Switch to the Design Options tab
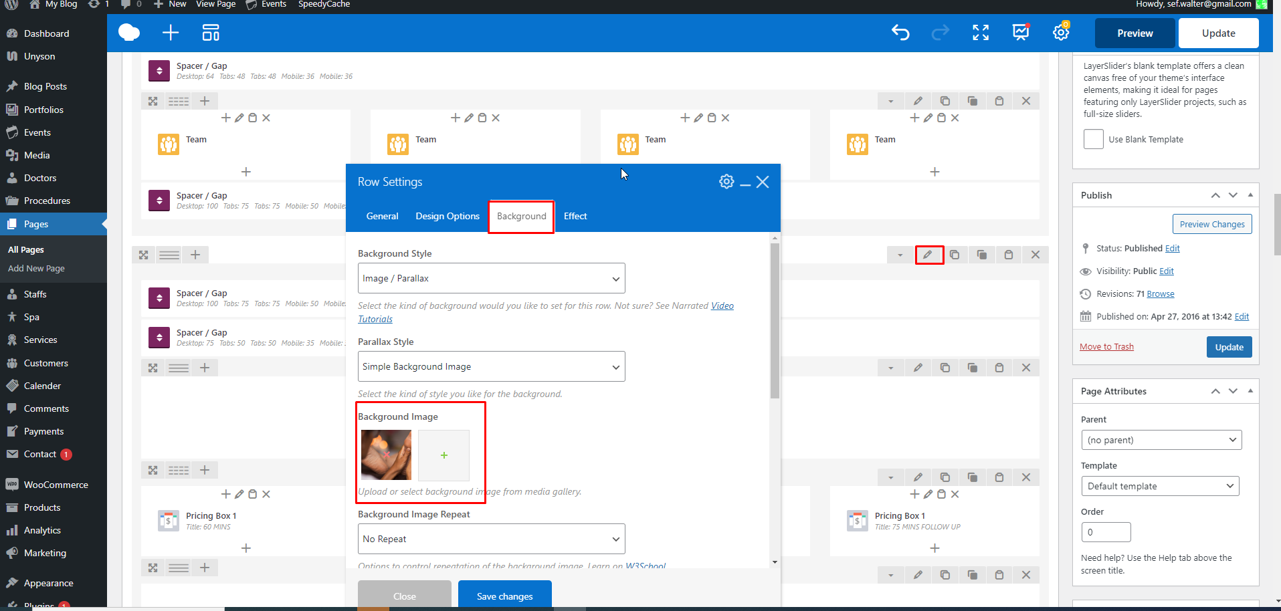The image size is (1281, 611). click(448, 216)
